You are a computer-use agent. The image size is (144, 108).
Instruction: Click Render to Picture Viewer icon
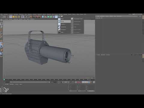pyautogui.click(x=37, y=17)
